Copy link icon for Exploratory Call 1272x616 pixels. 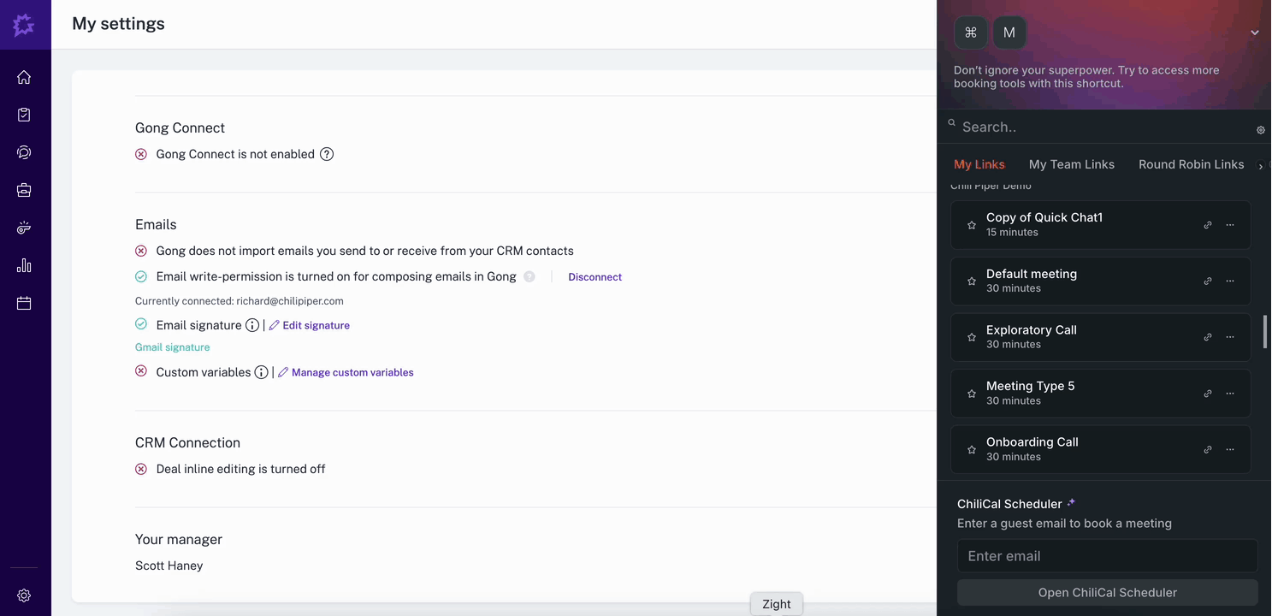[x=1208, y=337]
